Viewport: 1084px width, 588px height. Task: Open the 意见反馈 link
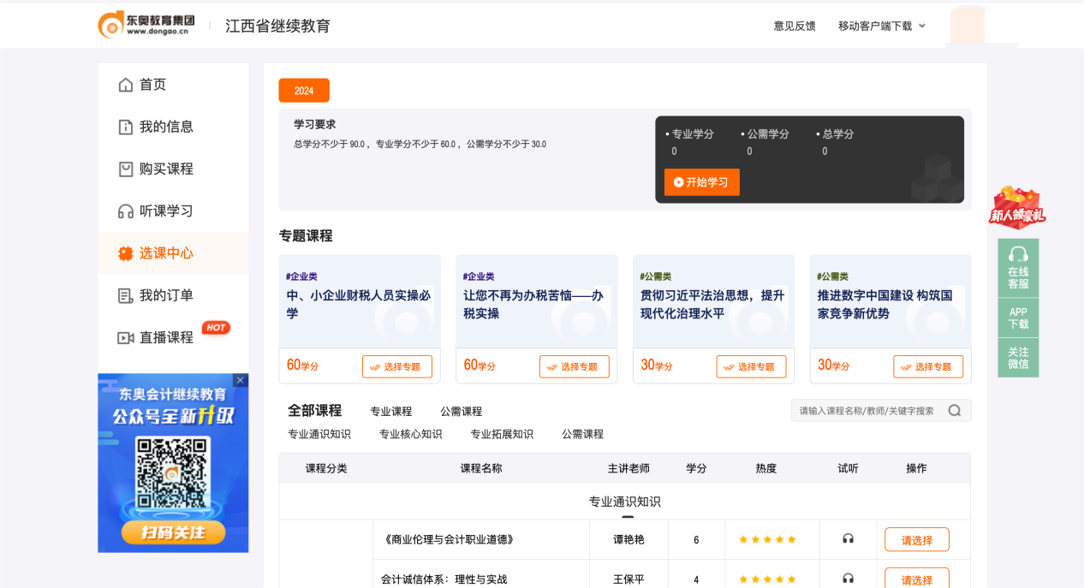click(794, 27)
